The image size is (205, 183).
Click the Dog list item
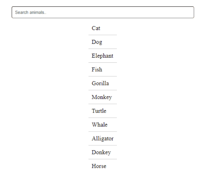click(x=97, y=42)
